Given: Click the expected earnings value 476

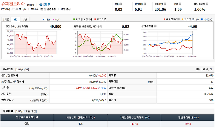Looking at the screenshot, I should [x=81, y=124].
